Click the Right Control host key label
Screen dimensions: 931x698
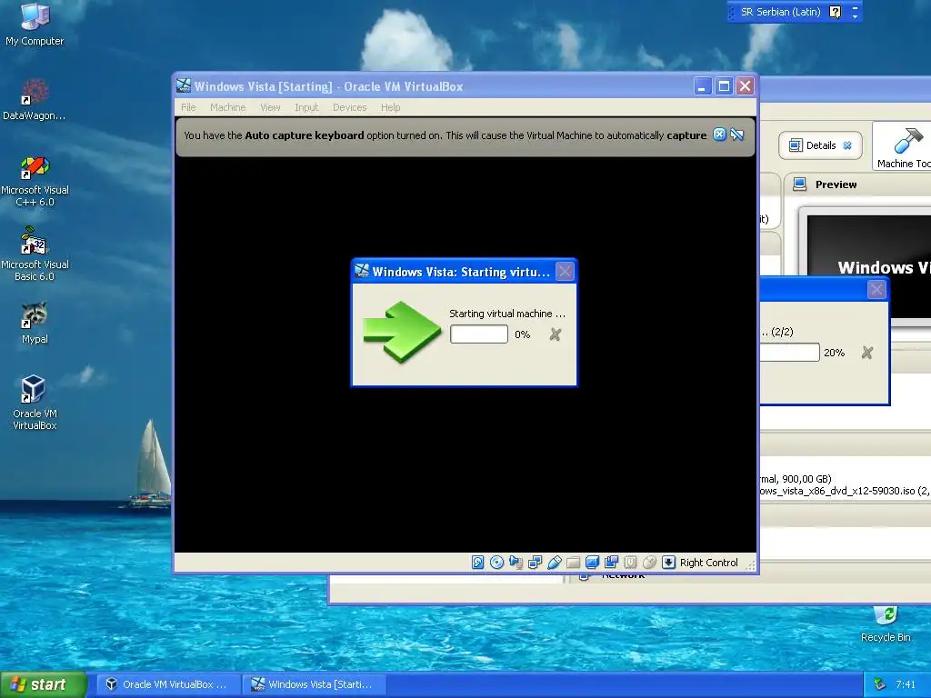[709, 563]
